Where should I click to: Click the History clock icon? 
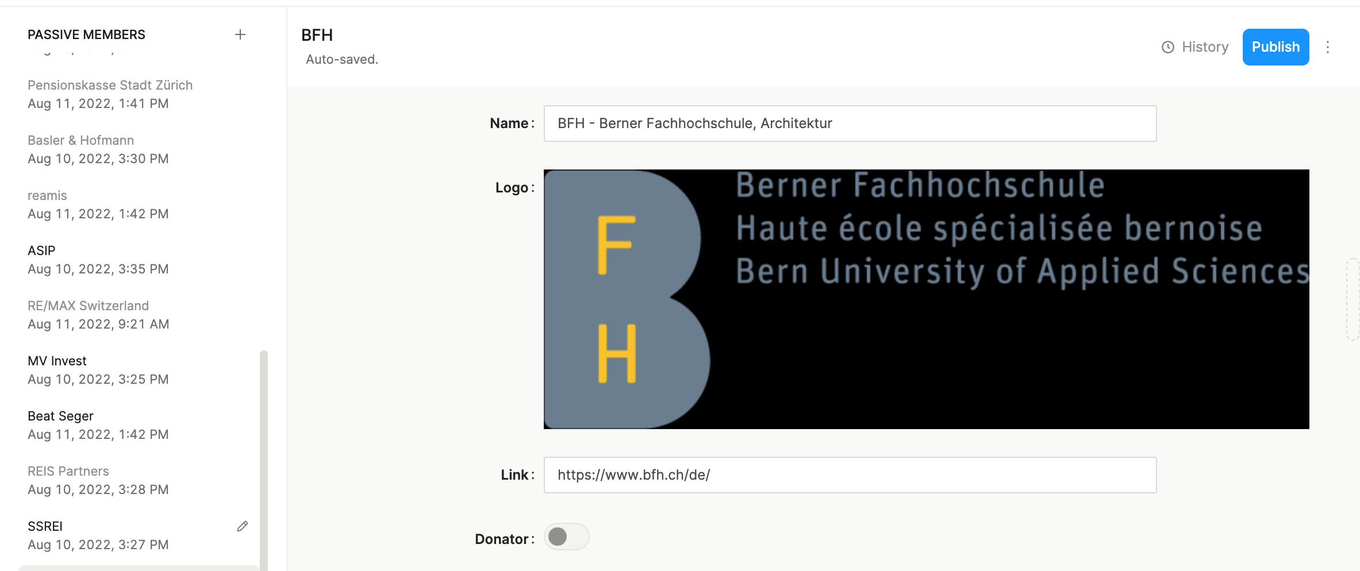1167,47
